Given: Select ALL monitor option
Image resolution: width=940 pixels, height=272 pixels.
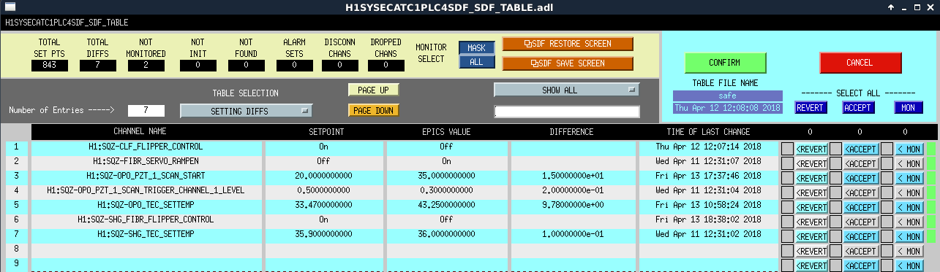Looking at the screenshot, I should tap(476, 62).
